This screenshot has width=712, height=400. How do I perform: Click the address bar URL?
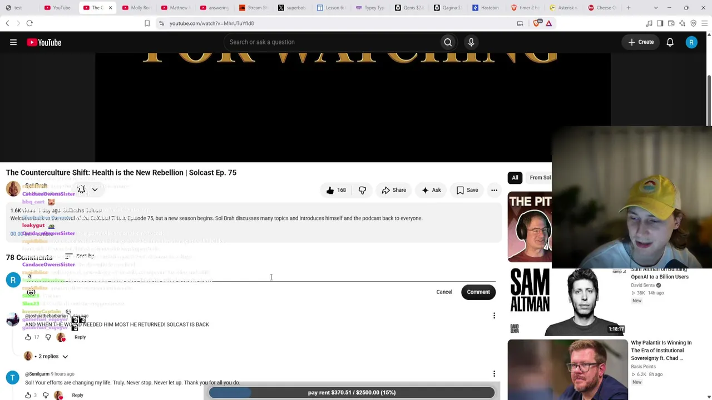[211, 23]
